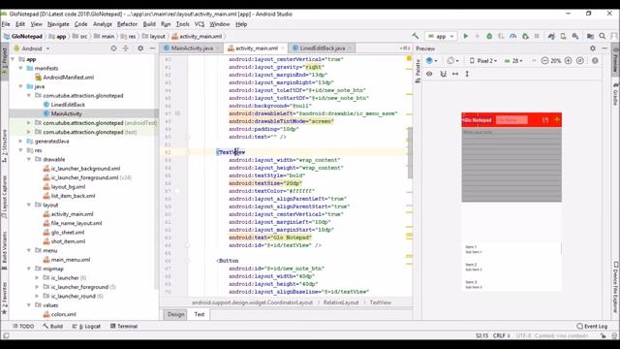Select main_menu.xml in project tree
Image resolution: width=620 pixels, height=349 pixels.
(71, 260)
